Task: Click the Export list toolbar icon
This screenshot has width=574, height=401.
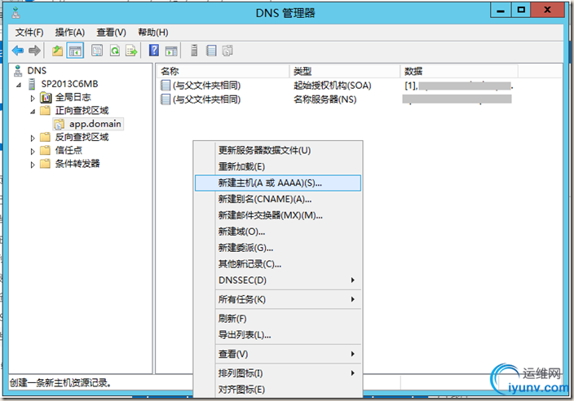Action: (x=131, y=51)
